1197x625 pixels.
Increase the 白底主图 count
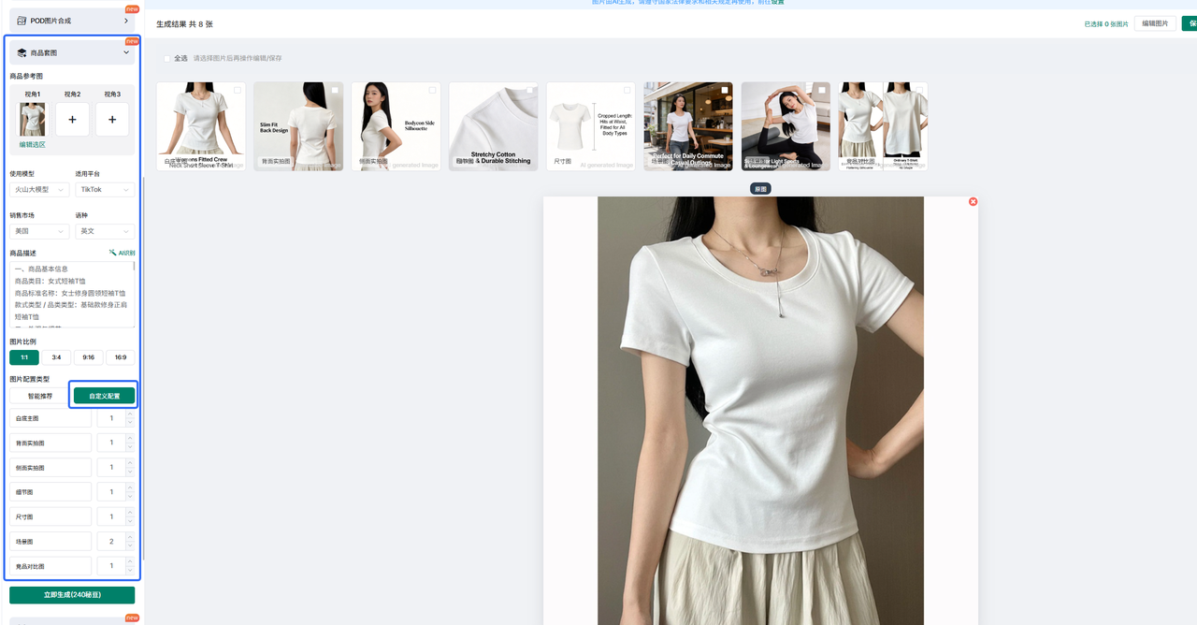(130, 414)
